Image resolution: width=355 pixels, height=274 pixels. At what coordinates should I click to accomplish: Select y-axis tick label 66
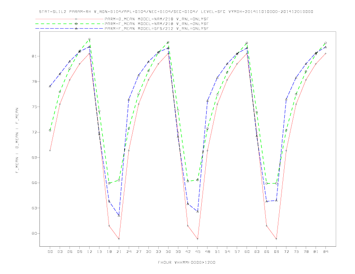35,183
